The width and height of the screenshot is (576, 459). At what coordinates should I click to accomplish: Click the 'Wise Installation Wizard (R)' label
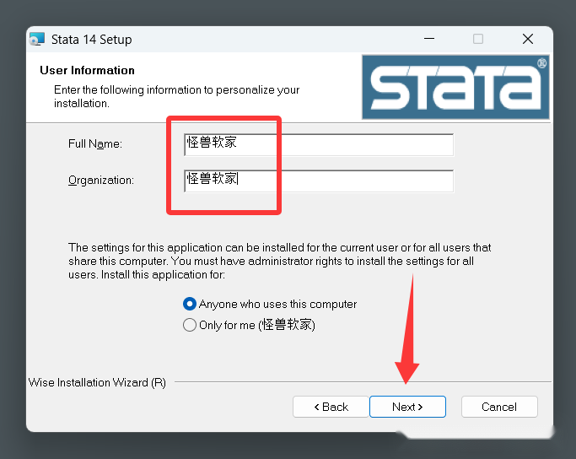point(97,382)
